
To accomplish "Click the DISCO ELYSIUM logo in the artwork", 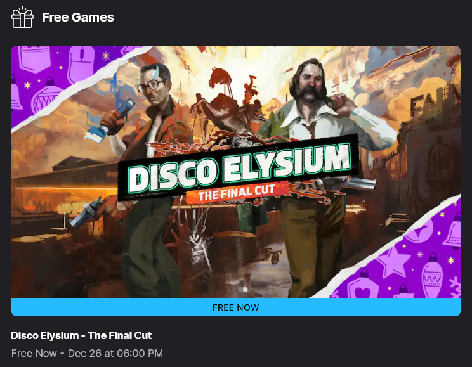I will (239, 168).
